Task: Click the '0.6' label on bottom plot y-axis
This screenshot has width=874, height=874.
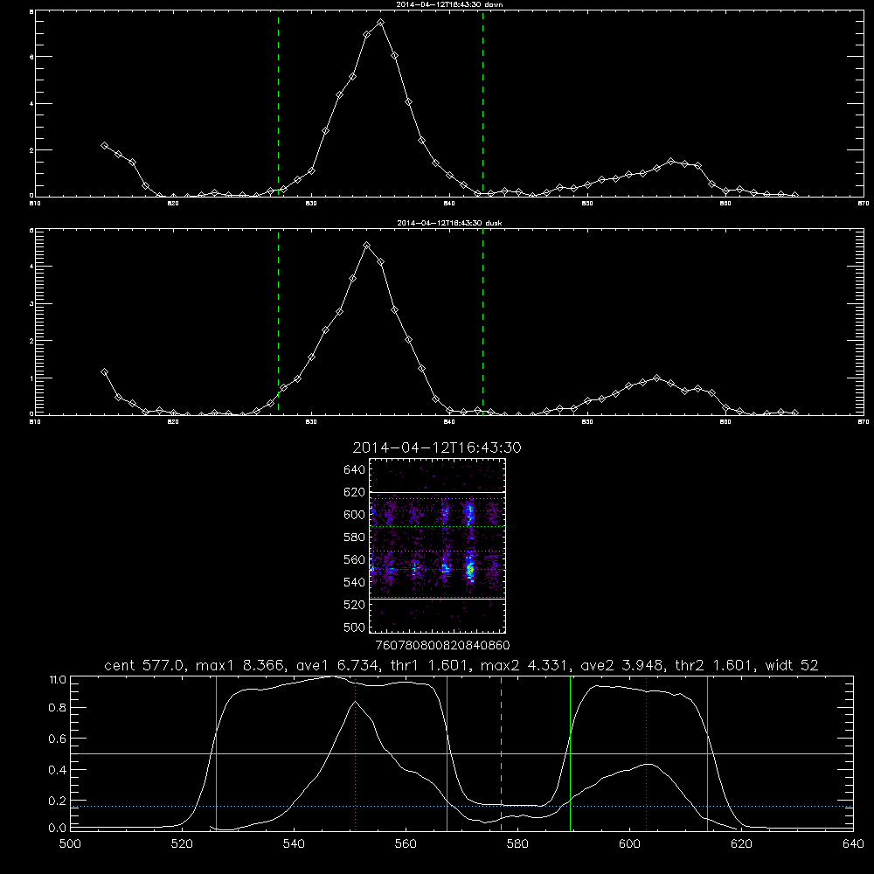Action: (x=58, y=739)
